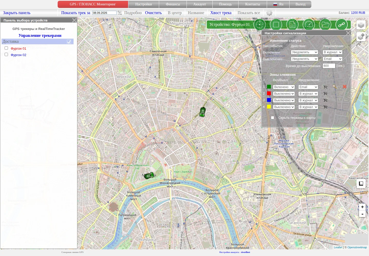Click Выход to log out
The width and height of the screenshot is (369, 256).
coord(300,4)
